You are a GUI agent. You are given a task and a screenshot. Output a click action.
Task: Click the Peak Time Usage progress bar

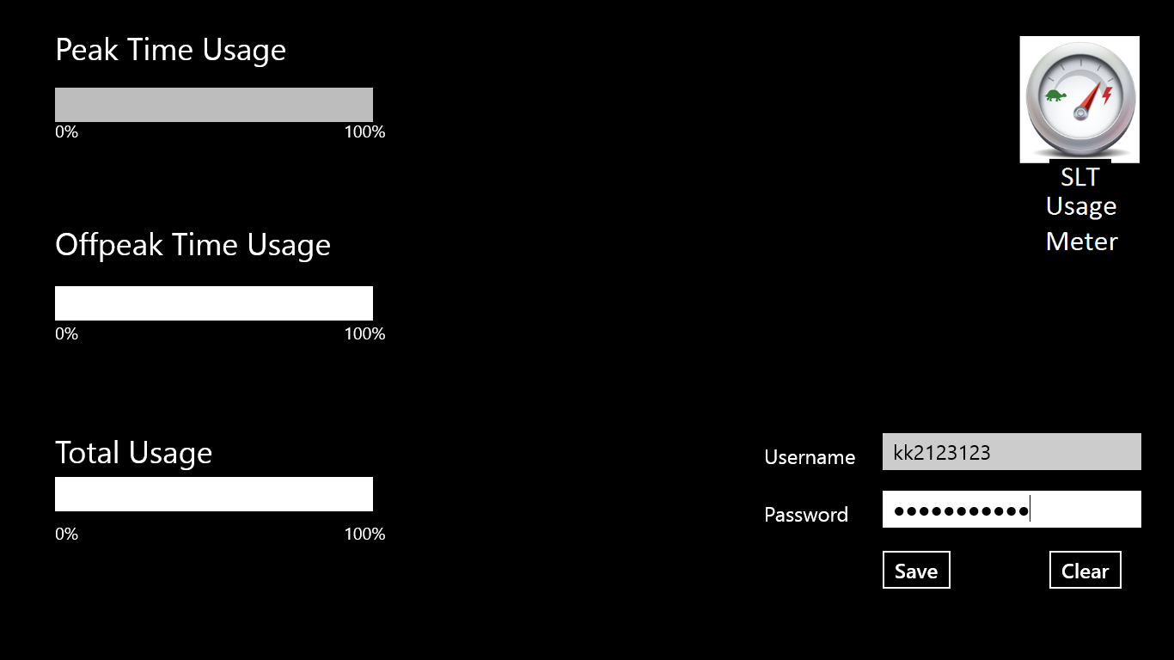click(x=214, y=105)
